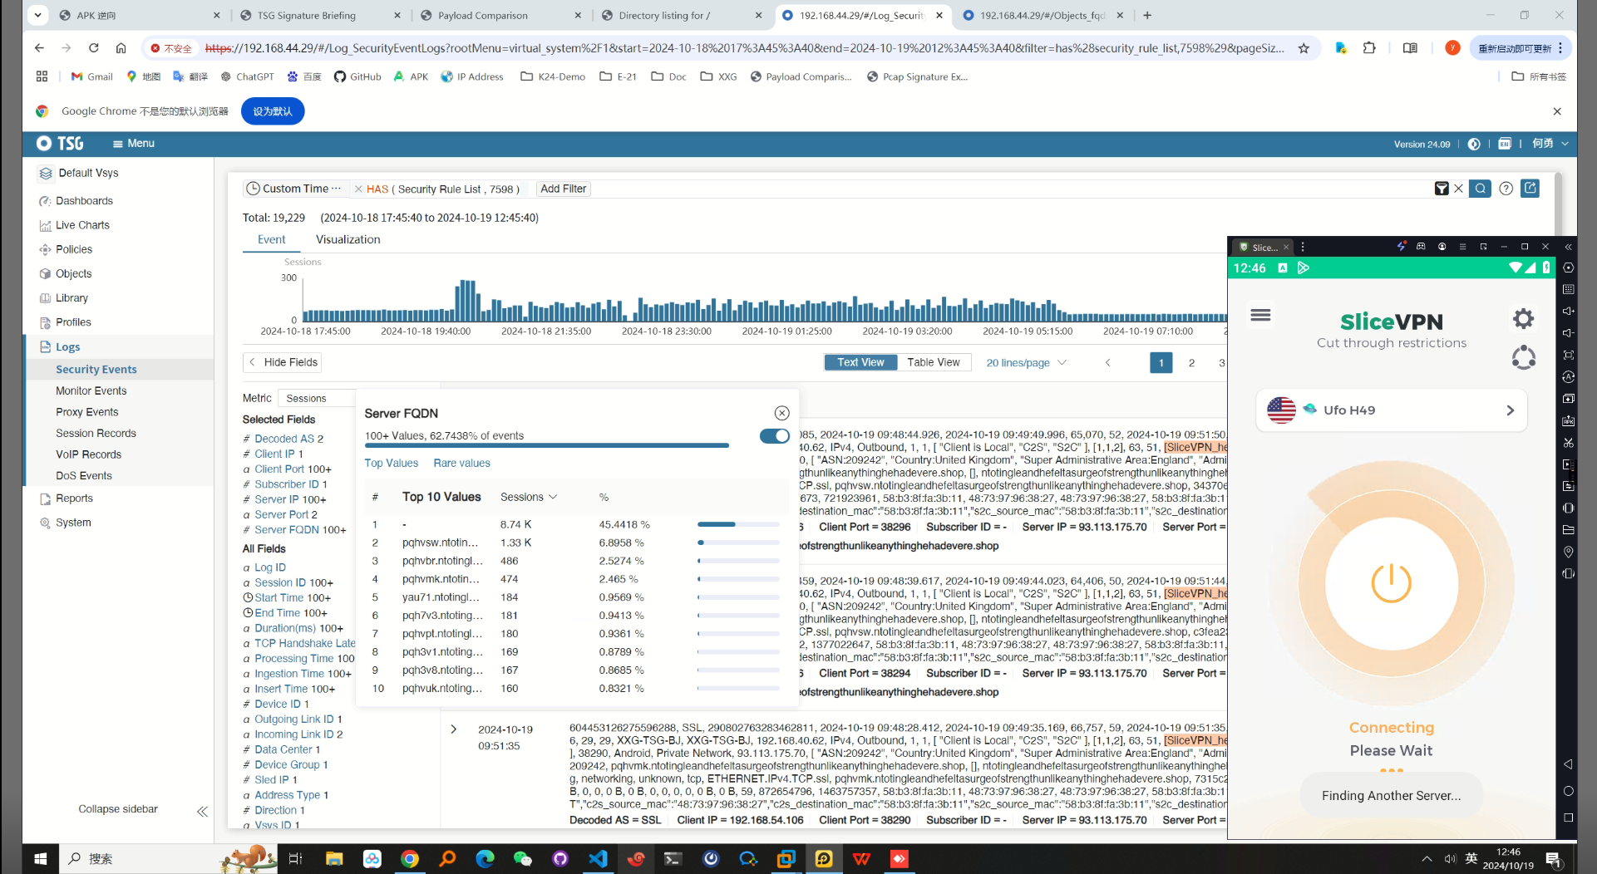Open Session Records in sidebar
1597x874 pixels.
coord(96,433)
